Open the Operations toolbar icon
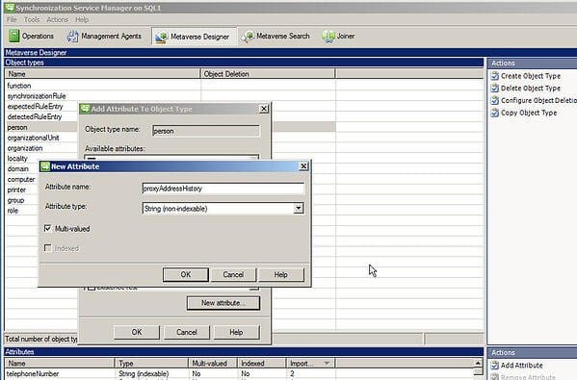Screen dimensions: 577x380 [14, 36]
